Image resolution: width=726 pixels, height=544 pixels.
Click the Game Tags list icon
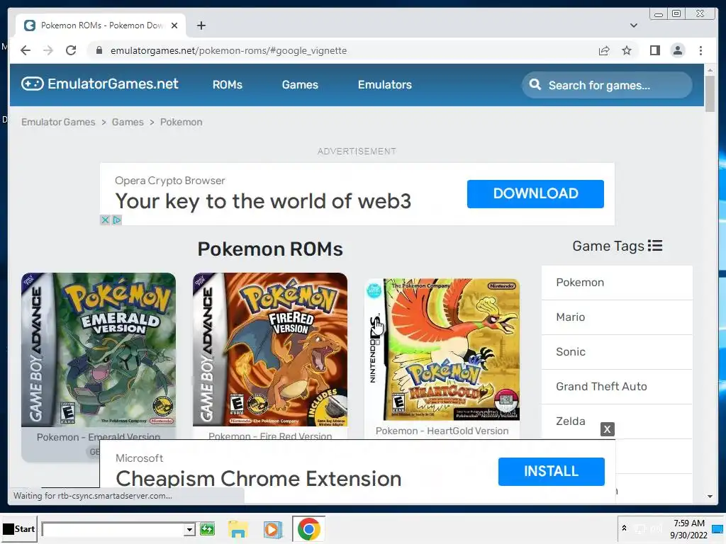[x=655, y=246]
